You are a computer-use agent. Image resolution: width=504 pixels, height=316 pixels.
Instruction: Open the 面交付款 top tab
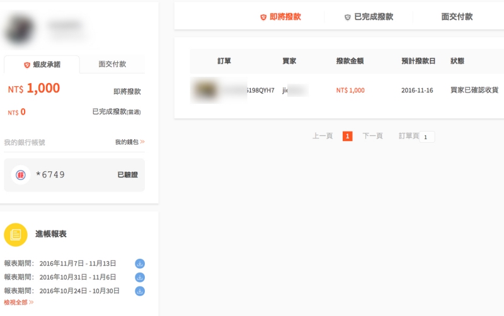[x=457, y=17]
